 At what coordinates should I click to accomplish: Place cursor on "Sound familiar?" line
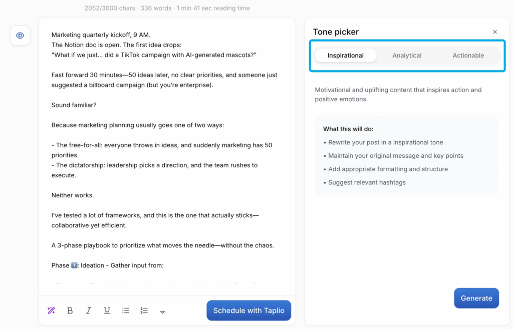[x=74, y=105]
